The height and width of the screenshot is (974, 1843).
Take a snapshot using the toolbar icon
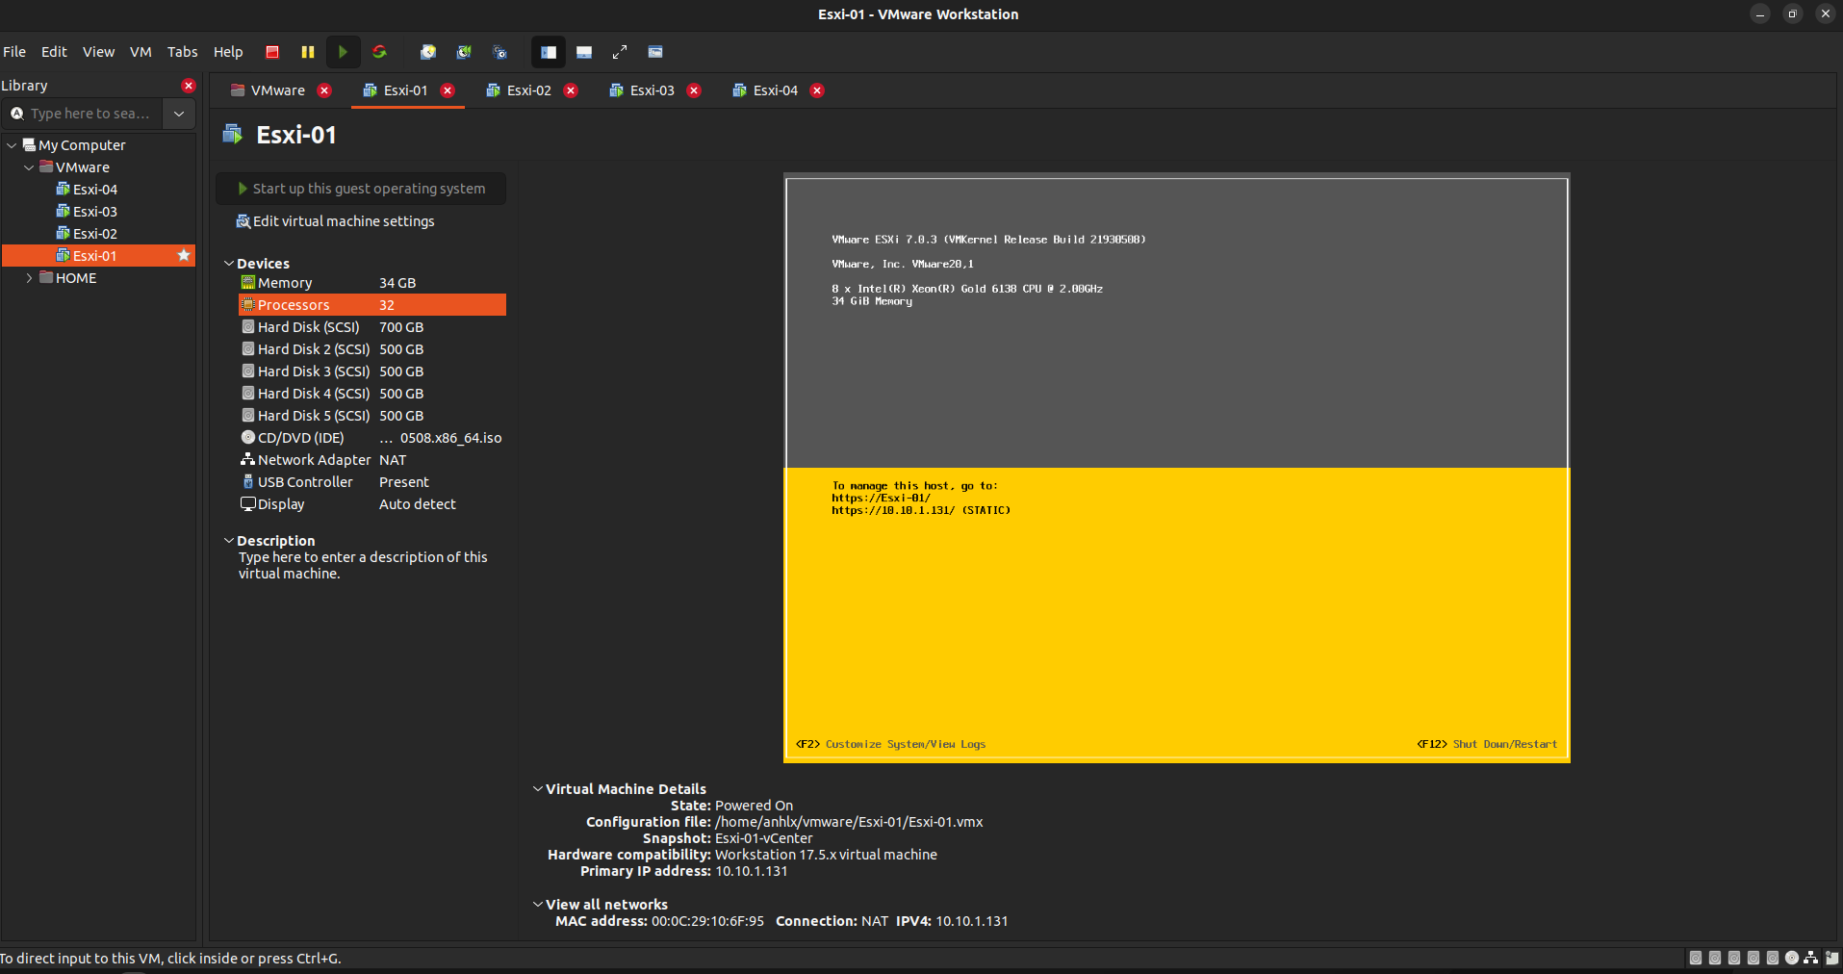pyautogui.click(x=428, y=52)
